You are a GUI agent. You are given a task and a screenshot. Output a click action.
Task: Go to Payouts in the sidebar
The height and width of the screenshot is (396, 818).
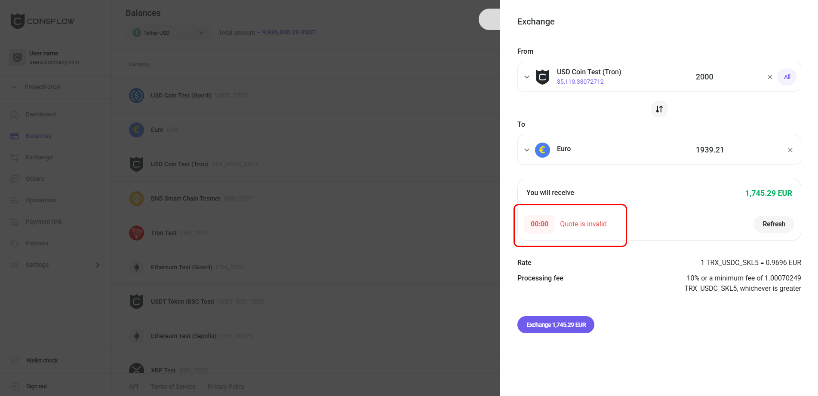37,243
